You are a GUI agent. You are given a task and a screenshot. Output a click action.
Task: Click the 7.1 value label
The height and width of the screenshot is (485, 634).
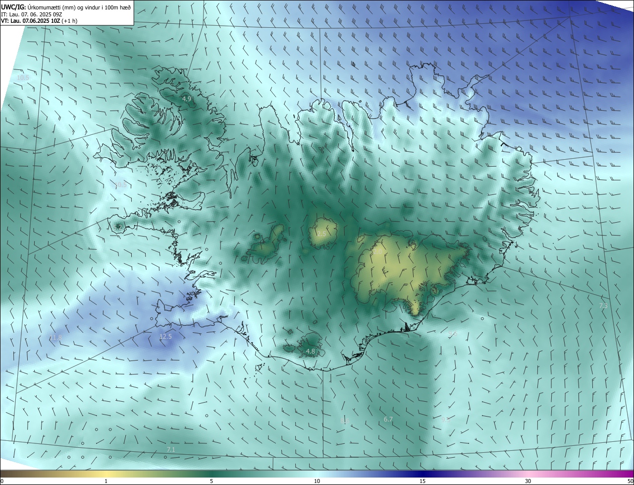point(171,449)
